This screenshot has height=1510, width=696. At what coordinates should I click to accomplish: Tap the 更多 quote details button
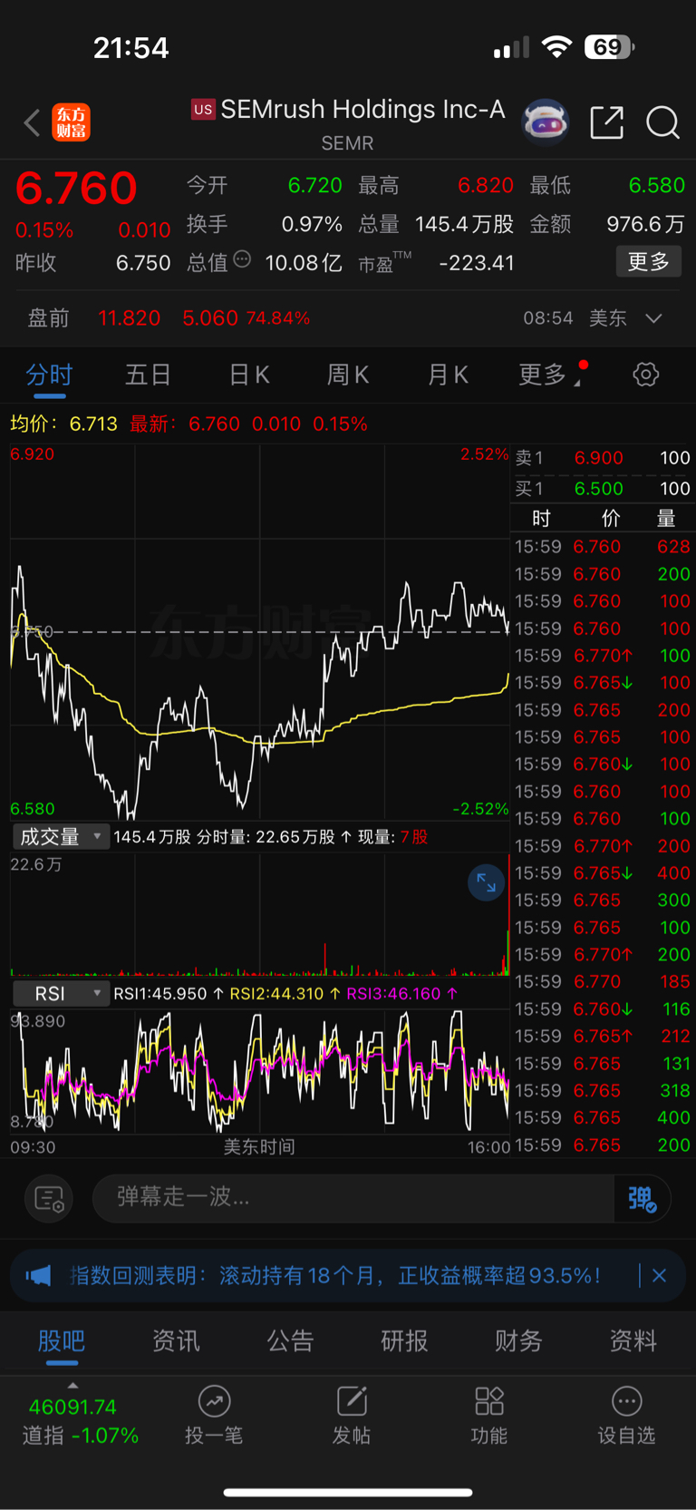649,262
